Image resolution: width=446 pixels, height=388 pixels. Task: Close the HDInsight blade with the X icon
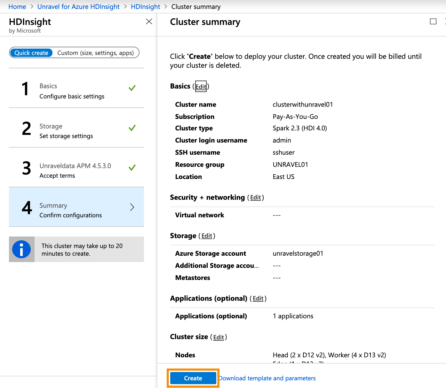[149, 21]
